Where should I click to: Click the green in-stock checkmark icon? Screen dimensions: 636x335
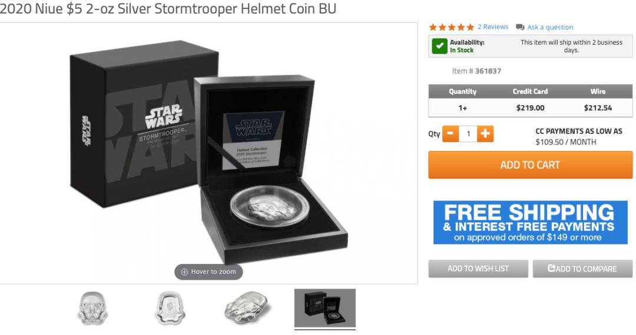(439, 46)
